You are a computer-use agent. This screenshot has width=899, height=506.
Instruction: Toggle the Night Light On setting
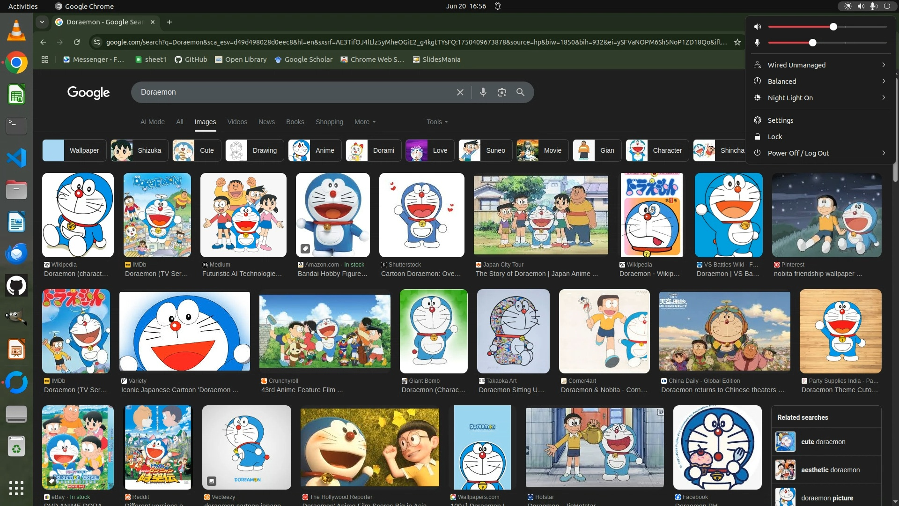(x=790, y=98)
